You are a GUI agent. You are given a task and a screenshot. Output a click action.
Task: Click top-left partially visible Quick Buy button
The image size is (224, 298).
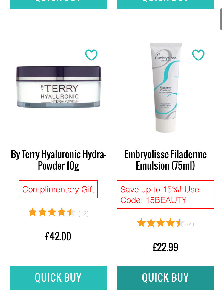(x=58, y=4)
